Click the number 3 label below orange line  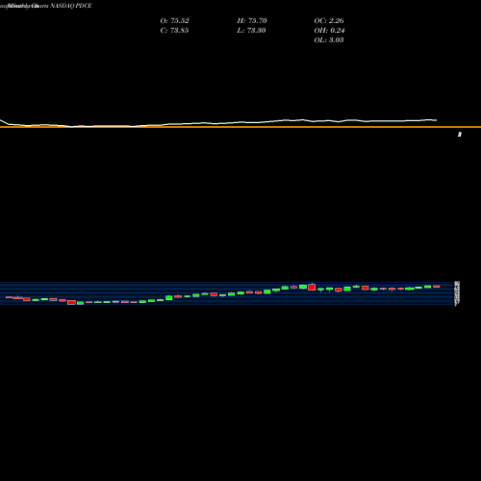[x=460, y=135]
